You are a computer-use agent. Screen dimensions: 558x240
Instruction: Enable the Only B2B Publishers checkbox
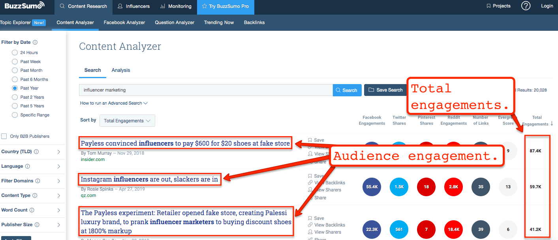point(4,136)
